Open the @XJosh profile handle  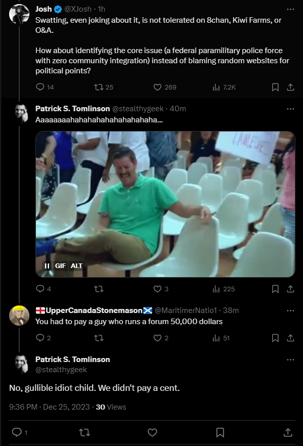(78, 9)
